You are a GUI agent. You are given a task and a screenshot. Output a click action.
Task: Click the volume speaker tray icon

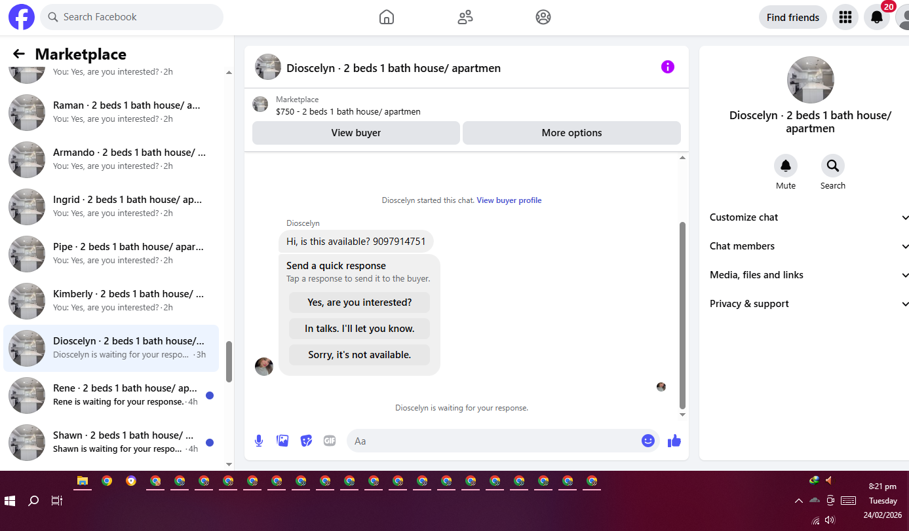click(830, 520)
